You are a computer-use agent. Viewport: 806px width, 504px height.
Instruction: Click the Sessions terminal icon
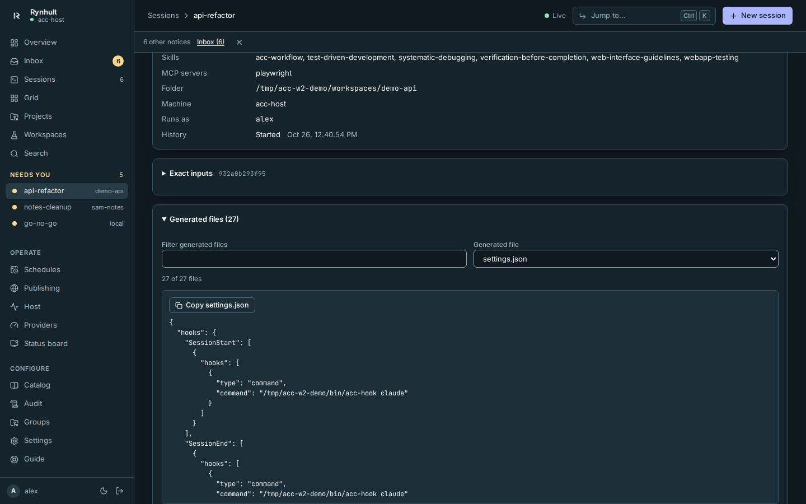point(15,80)
